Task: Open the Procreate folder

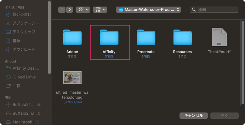Action: (x=146, y=37)
